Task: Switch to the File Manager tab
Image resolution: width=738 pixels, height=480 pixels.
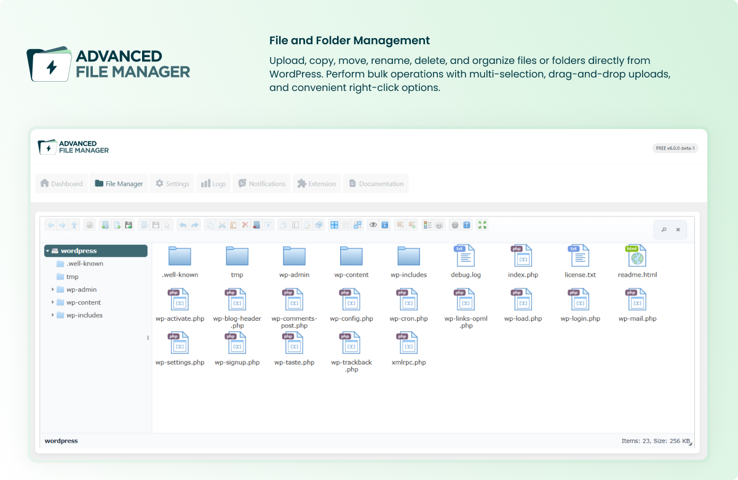Action: click(119, 184)
